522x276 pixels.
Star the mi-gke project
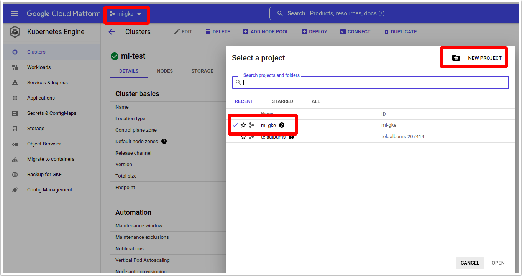point(243,125)
